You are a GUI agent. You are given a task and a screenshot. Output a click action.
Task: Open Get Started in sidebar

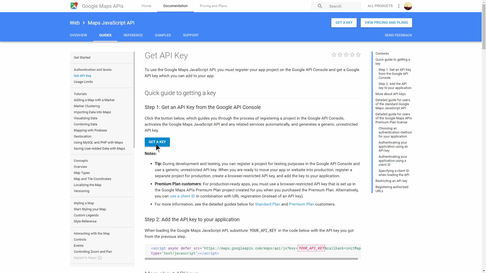point(82,58)
